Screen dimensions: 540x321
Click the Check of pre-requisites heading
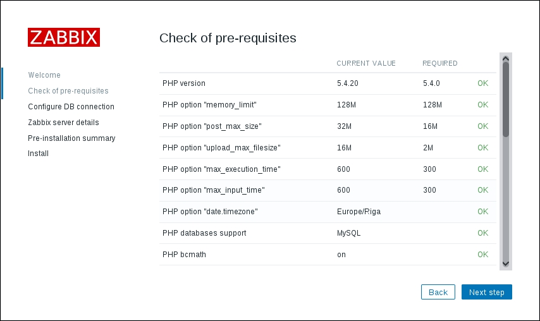(228, 38)
